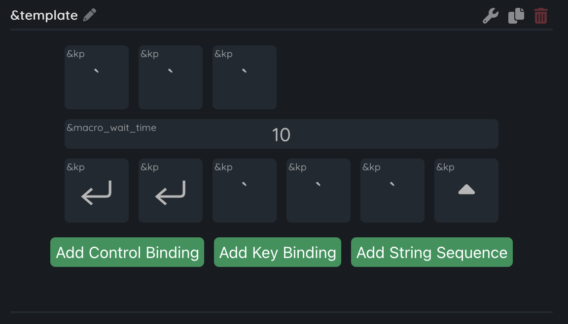Duplicate the macro with the copy icon
Screen dimensions: 568x324
click(516, 16)
